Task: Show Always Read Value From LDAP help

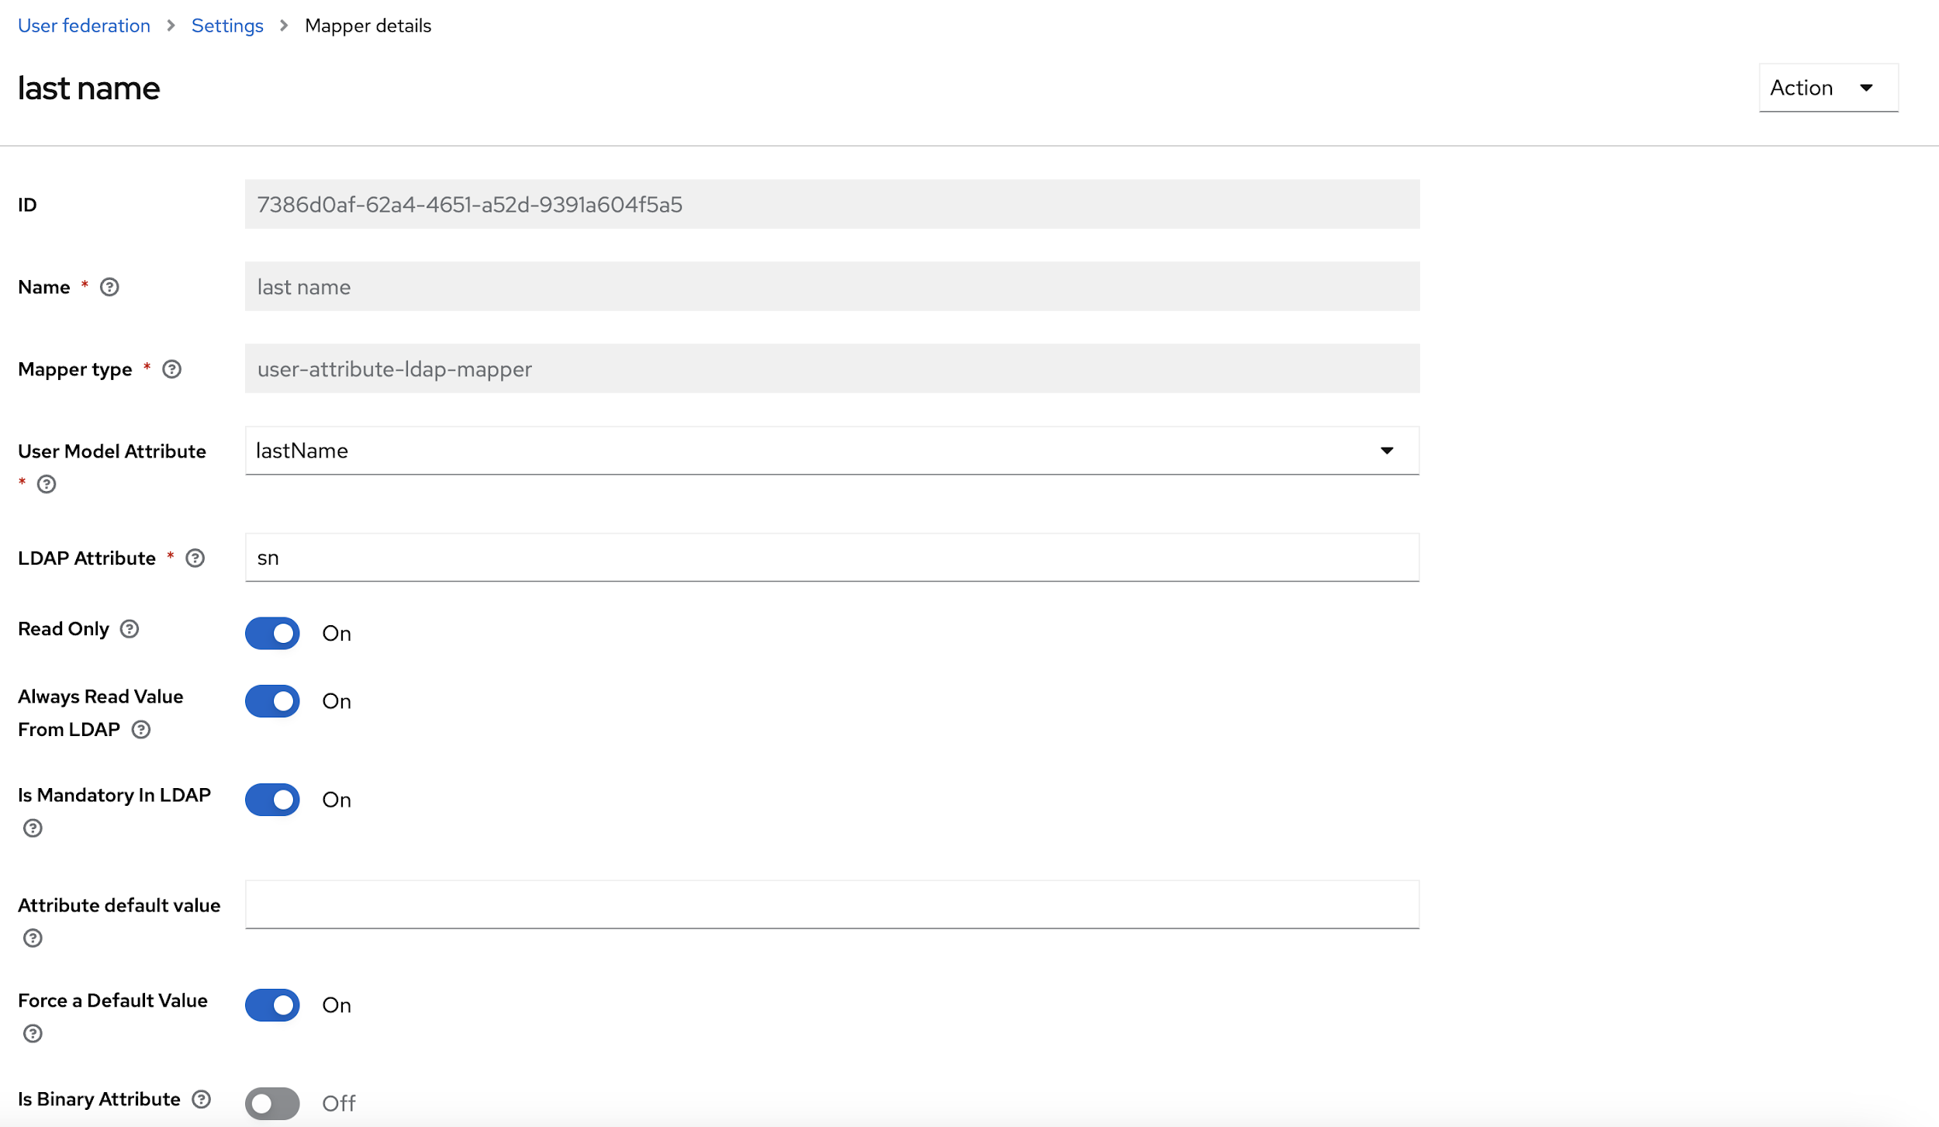Action: click(141, 730)
